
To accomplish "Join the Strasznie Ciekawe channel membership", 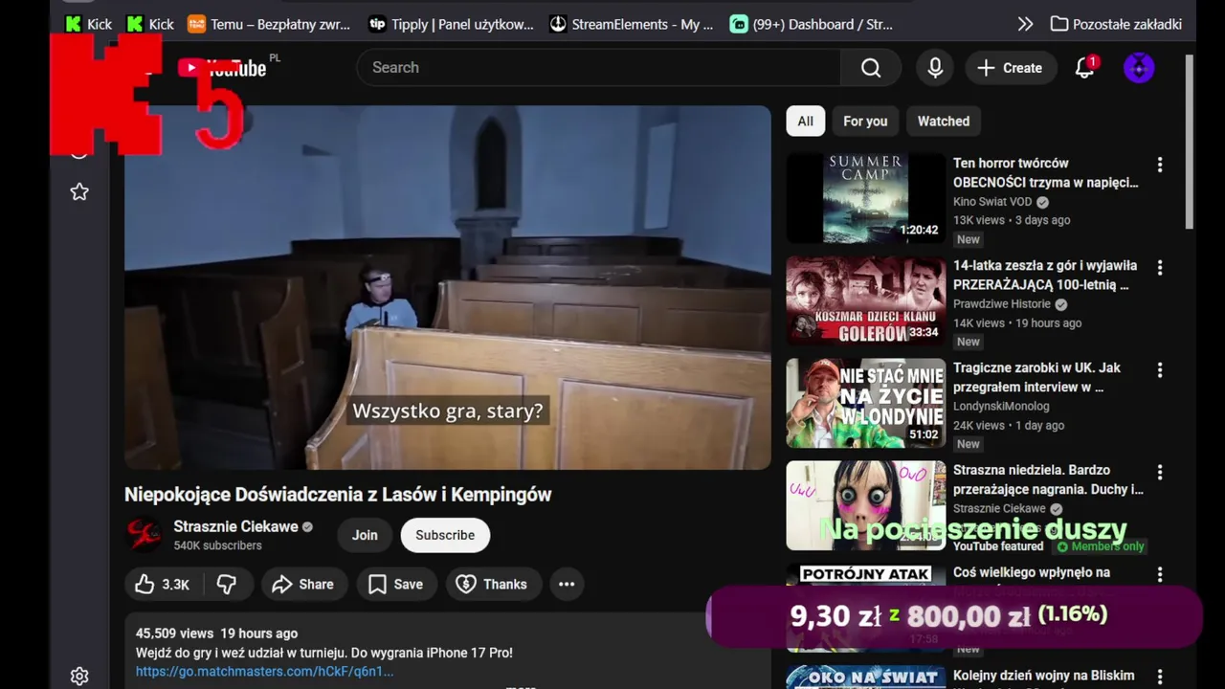I will [365, 535].
